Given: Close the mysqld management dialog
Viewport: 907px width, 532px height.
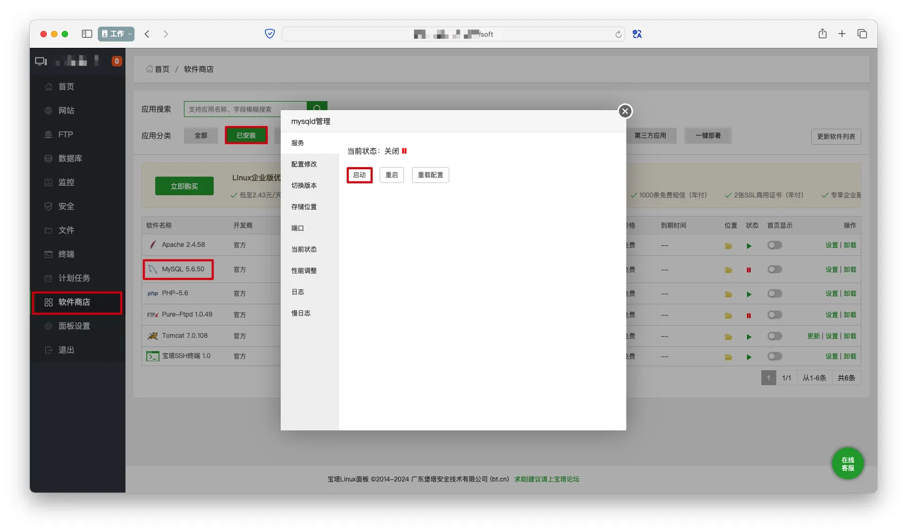Looking at the screenshot, I should tap(625, 111).
